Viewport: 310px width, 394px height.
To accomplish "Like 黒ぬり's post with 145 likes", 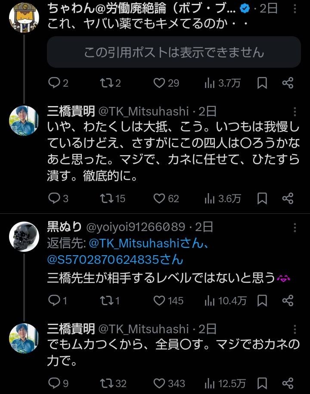I will (x=160, y=300).
